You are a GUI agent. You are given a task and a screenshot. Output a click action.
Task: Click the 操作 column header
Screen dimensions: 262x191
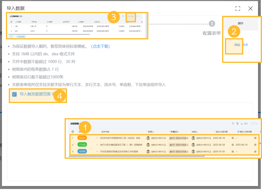[240, 23]
